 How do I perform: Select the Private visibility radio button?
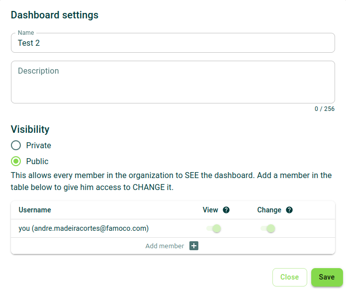(16, 145)
